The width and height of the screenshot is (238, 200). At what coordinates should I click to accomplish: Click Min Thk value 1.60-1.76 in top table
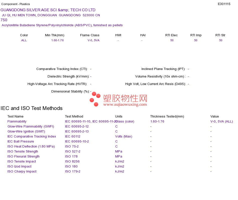pos(58,40)
